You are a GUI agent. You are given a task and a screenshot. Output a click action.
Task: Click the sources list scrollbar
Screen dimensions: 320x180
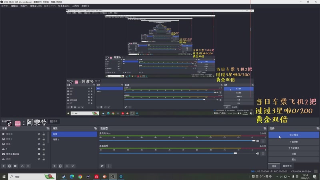[x=48, y=138]
